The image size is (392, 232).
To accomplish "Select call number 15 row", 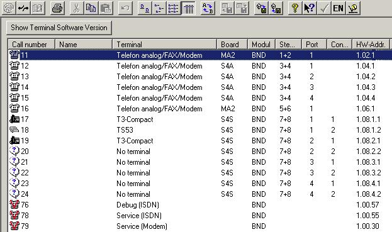I will point(200,98).
